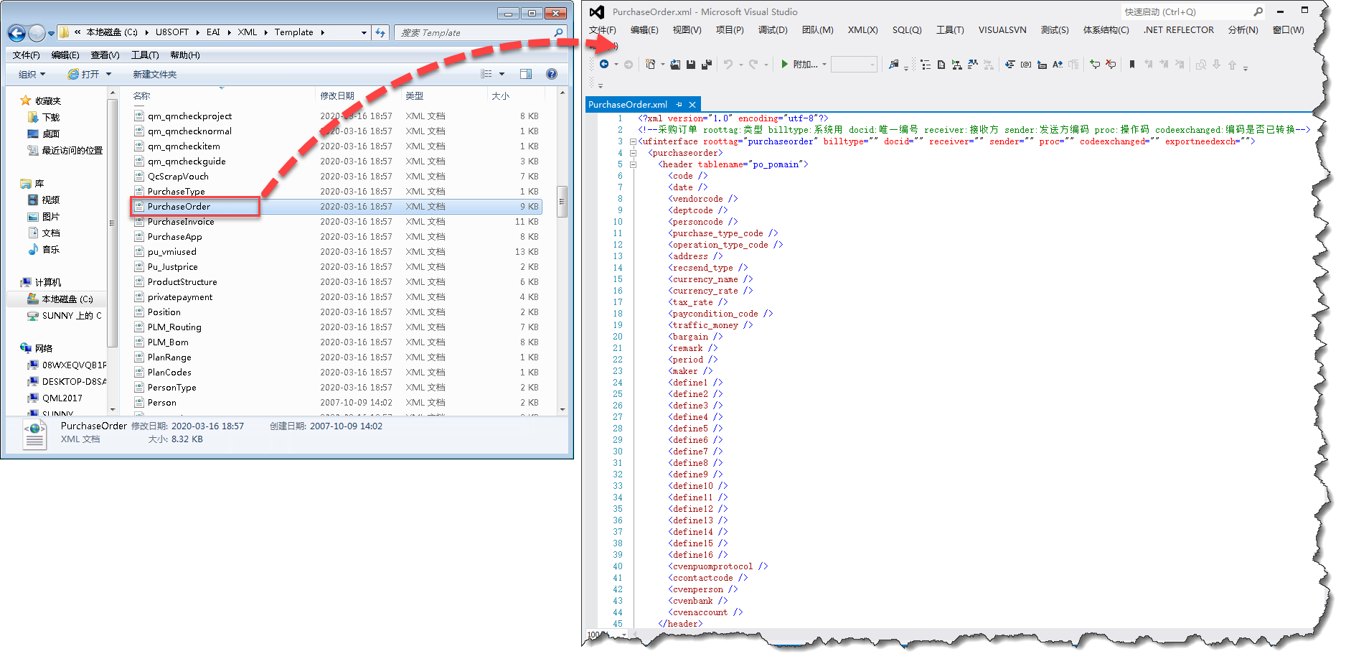Viewport: 1346px width, 664px height.
Task: Click EAI in the address breadcrumb
Action: coord(213,32)
